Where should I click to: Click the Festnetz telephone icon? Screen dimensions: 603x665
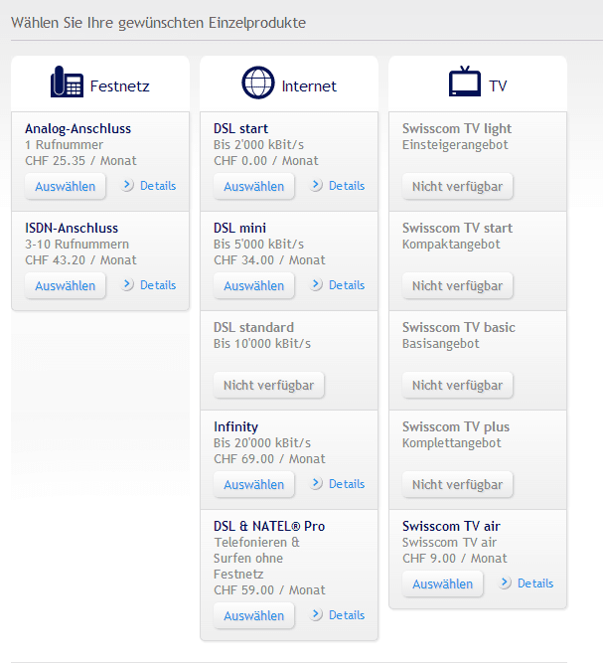point(67,82)
